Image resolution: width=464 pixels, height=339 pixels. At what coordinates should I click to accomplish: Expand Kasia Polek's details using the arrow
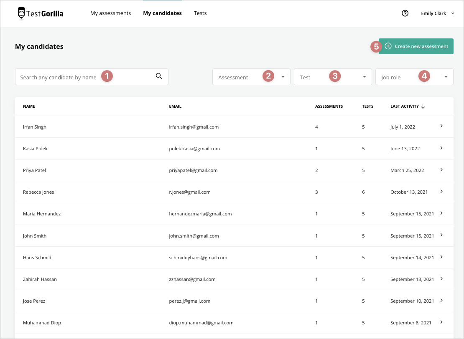441,148
